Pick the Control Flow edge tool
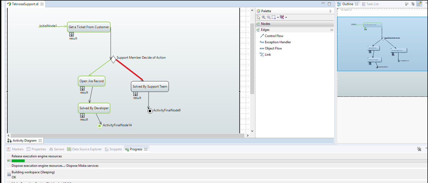 coord(274,36)
